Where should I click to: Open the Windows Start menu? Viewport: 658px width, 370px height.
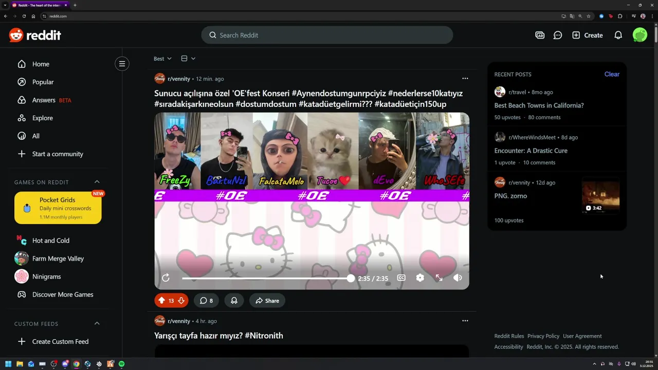pyautogui.click(x=8, y=364)
